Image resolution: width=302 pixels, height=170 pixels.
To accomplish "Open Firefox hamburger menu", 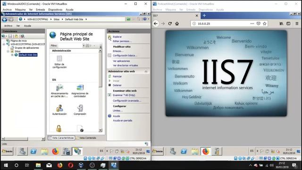I will tap(297, 24).
